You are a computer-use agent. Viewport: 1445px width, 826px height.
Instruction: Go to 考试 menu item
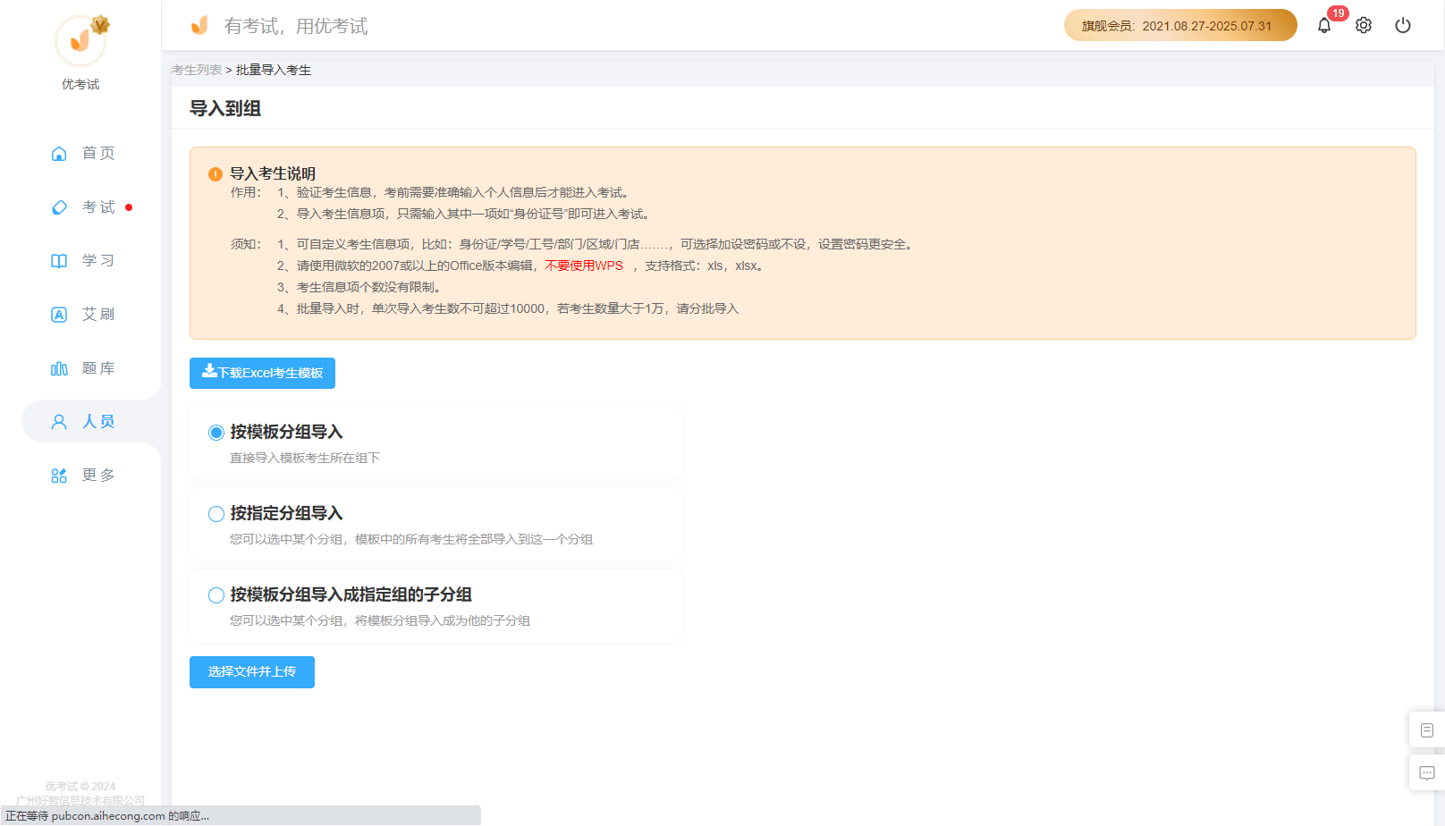98,206
